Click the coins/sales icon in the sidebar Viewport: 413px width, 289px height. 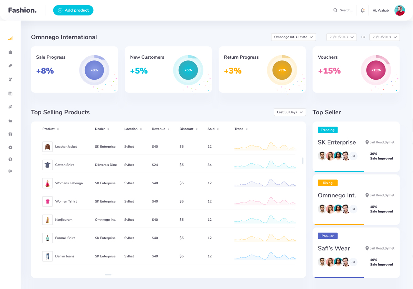[x=10, y=106]
